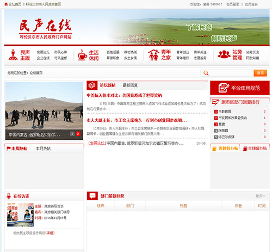Open the 青年创业 link
Image resolution: width=272 pixels, height=252 pixels.
tap(183, 52)
